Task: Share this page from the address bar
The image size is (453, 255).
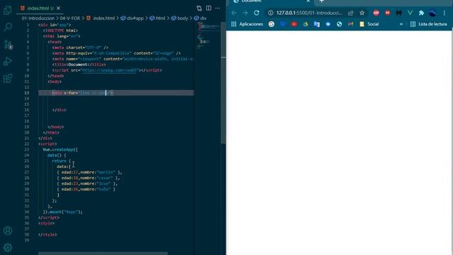Action: (x=351, y=13)
